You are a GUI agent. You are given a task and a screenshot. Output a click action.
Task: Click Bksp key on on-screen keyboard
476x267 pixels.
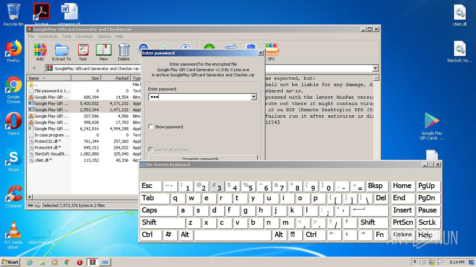[377, 186]
